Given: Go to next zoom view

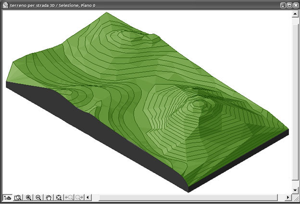Looking at the screenshot, I should pos(79,198).
